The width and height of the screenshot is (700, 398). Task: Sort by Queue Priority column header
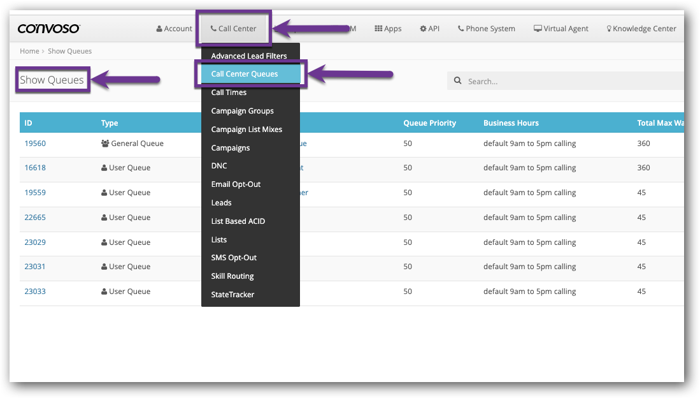pos(429,123)
